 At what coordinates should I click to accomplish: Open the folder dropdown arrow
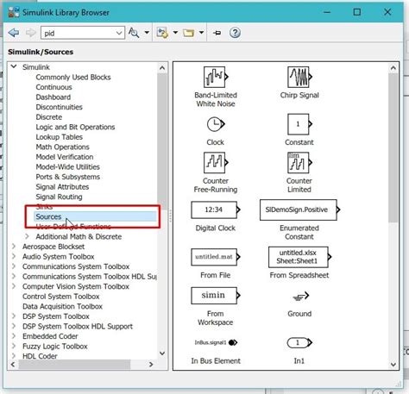point(202,33)
